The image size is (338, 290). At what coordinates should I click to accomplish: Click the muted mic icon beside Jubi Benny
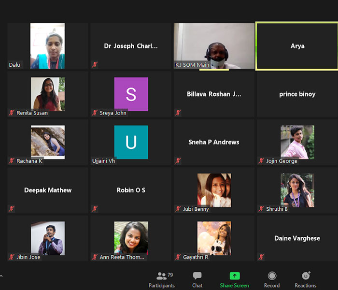click(x=178, y=209)
